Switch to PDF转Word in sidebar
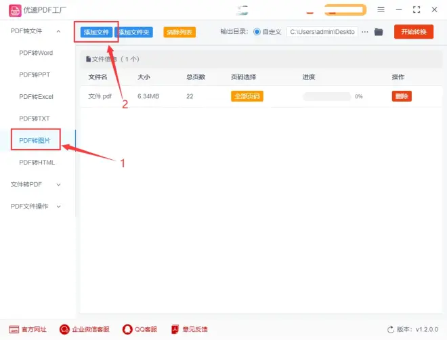 point(36,53)
